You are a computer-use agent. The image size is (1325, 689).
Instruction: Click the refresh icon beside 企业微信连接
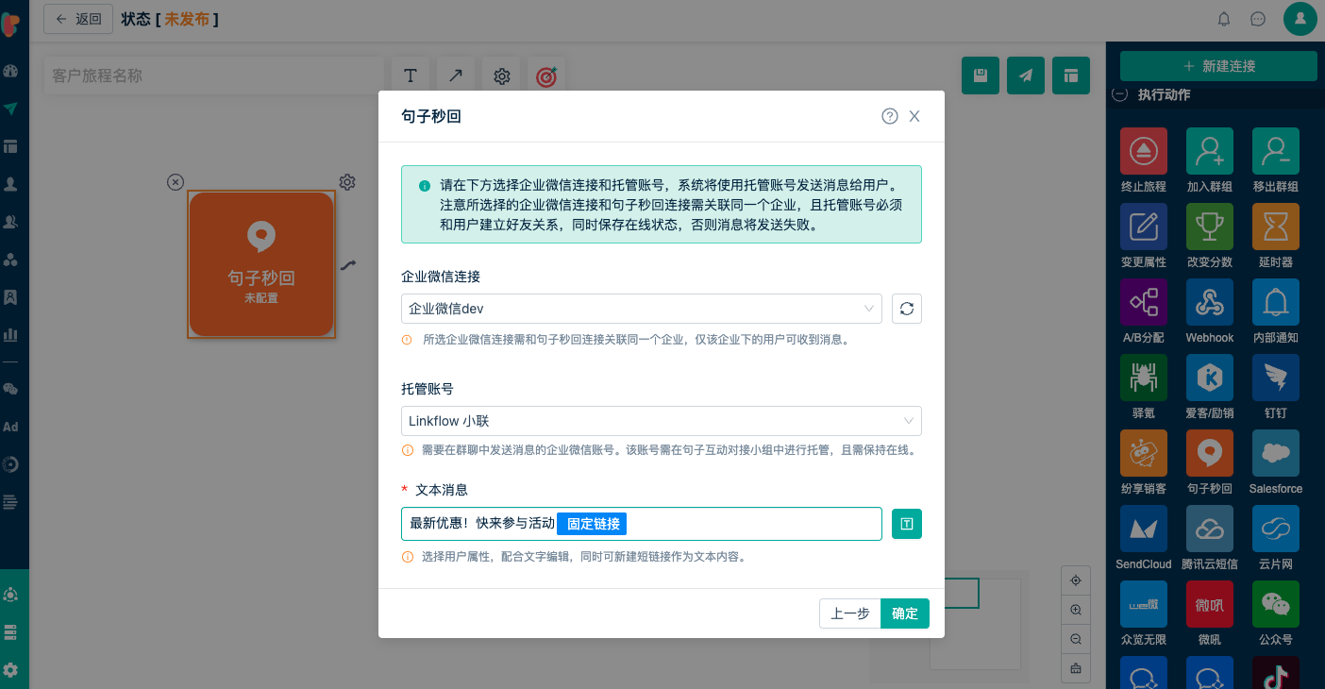[x=907, y=309]
